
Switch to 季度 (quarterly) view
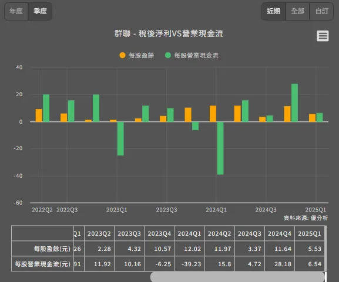pos(40,11)
